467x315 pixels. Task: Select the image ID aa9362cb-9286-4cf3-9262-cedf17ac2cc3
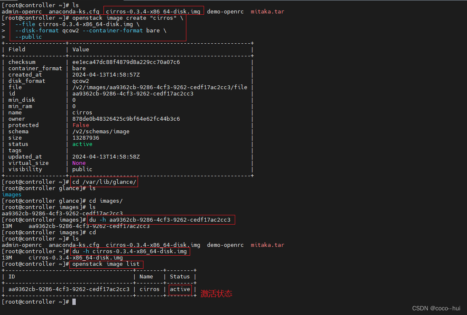coord(68,289)
